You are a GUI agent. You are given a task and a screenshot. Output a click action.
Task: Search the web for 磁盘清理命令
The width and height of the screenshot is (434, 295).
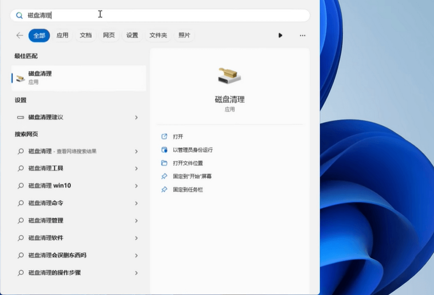point(46,203)
